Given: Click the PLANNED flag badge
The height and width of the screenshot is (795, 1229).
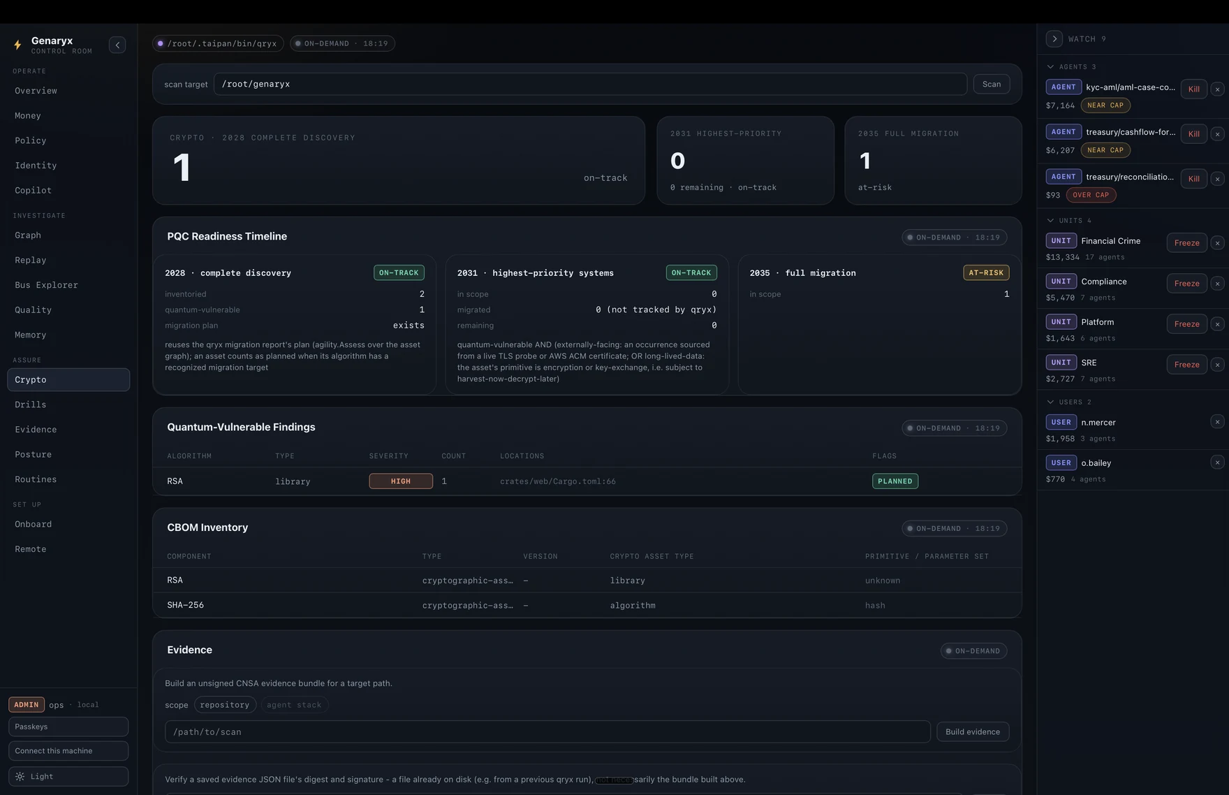Looking at the screenshot, I should pyautogui.click(x=895, y=481).
